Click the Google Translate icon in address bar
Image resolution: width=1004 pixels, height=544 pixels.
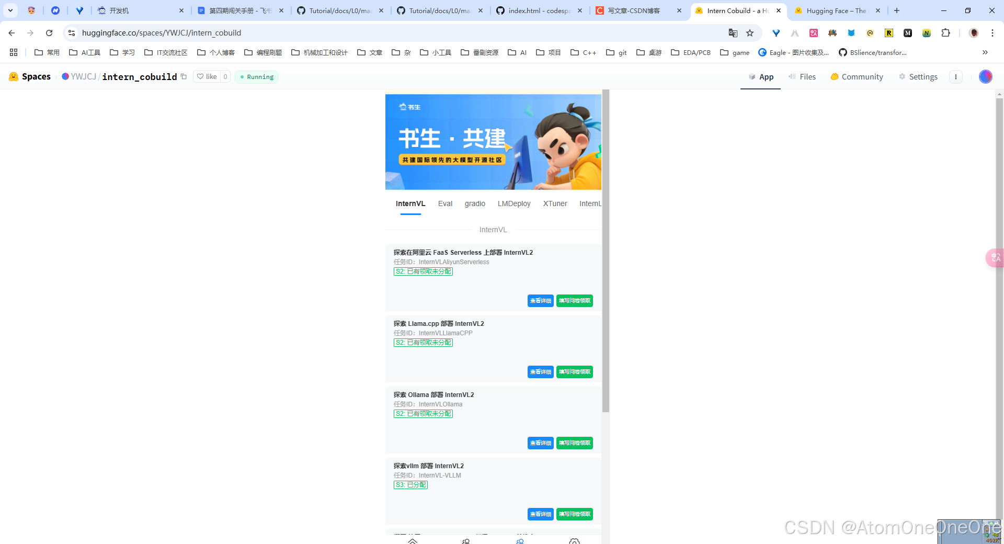(733, 33)
